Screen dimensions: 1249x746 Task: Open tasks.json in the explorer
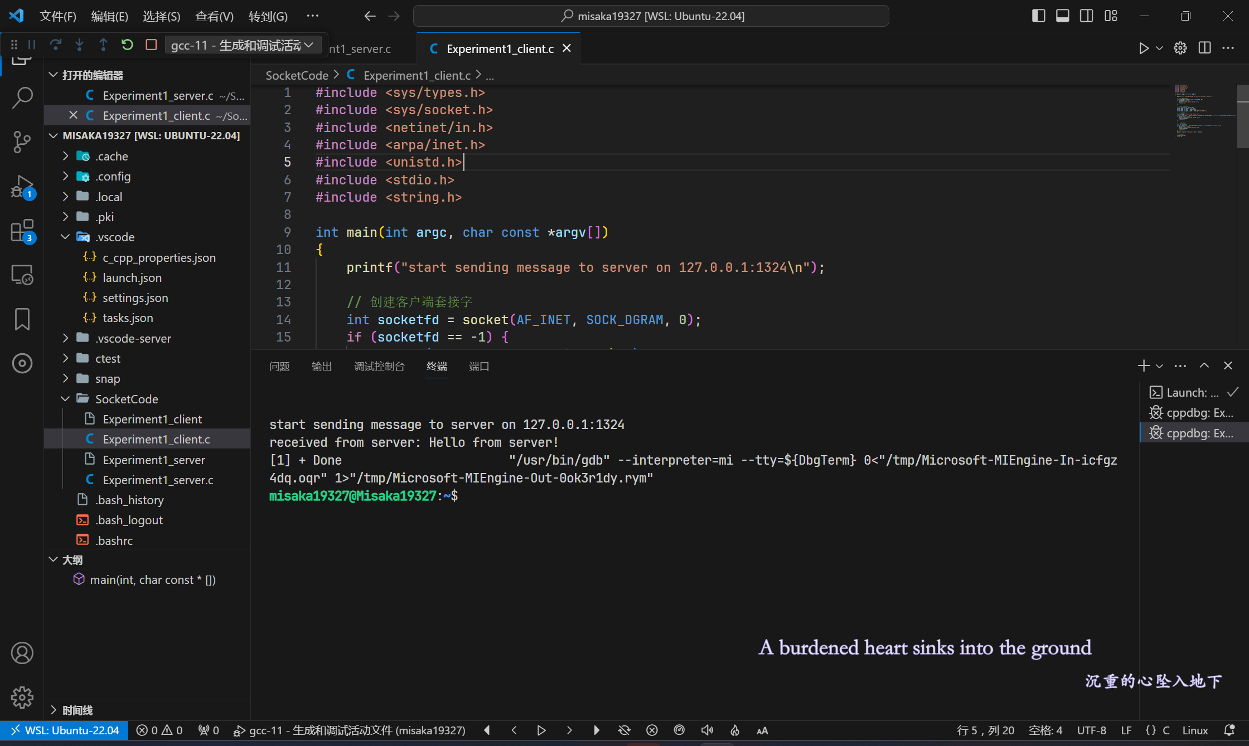(x=147, y=318)
